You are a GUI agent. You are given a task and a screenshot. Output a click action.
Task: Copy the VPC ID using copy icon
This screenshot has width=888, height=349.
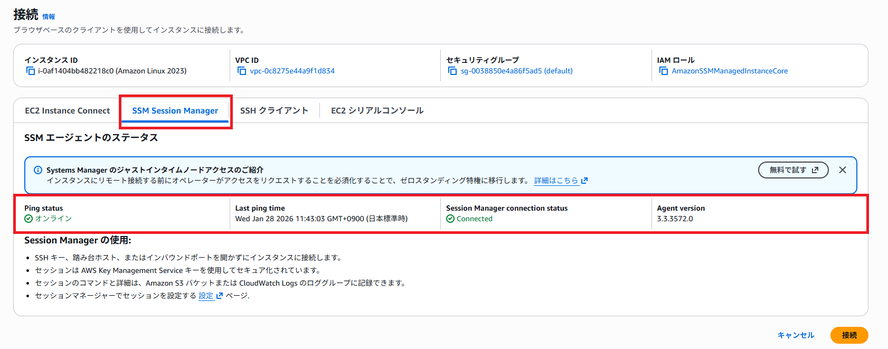[242, 71]
